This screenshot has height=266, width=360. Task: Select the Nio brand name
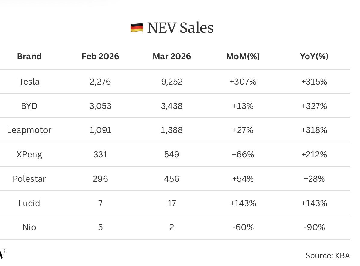[x=29, y=227]
